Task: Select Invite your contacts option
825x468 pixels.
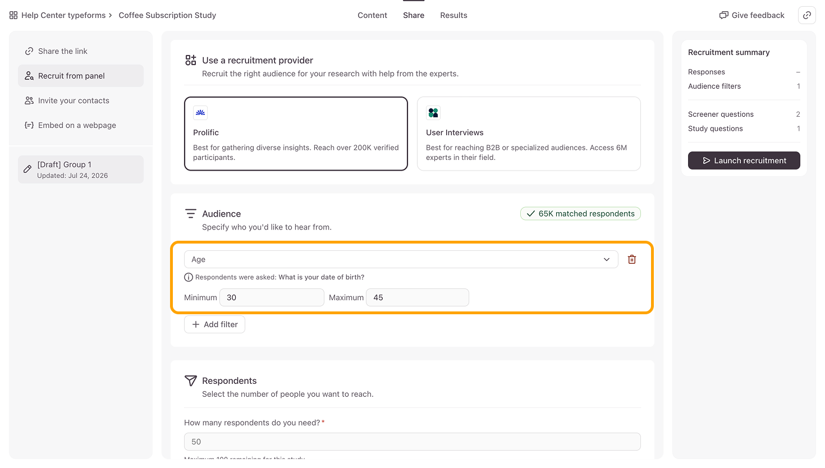Action: pos(81,100)
